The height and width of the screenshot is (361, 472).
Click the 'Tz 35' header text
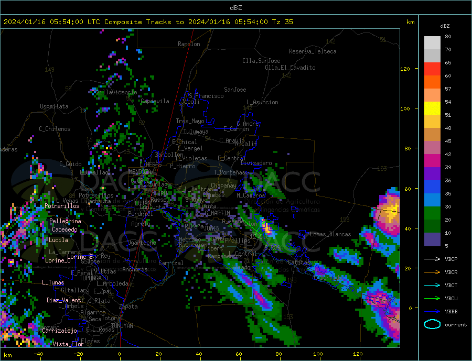pyautogui.click(x=282, y=22)
